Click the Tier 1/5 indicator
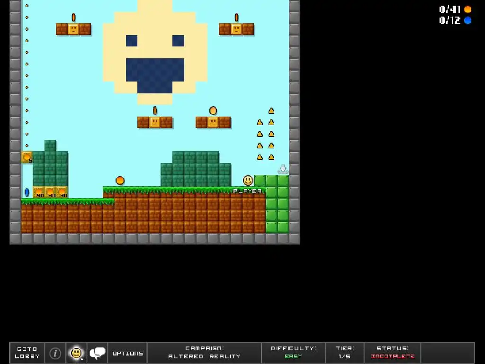 click(345, 353)
